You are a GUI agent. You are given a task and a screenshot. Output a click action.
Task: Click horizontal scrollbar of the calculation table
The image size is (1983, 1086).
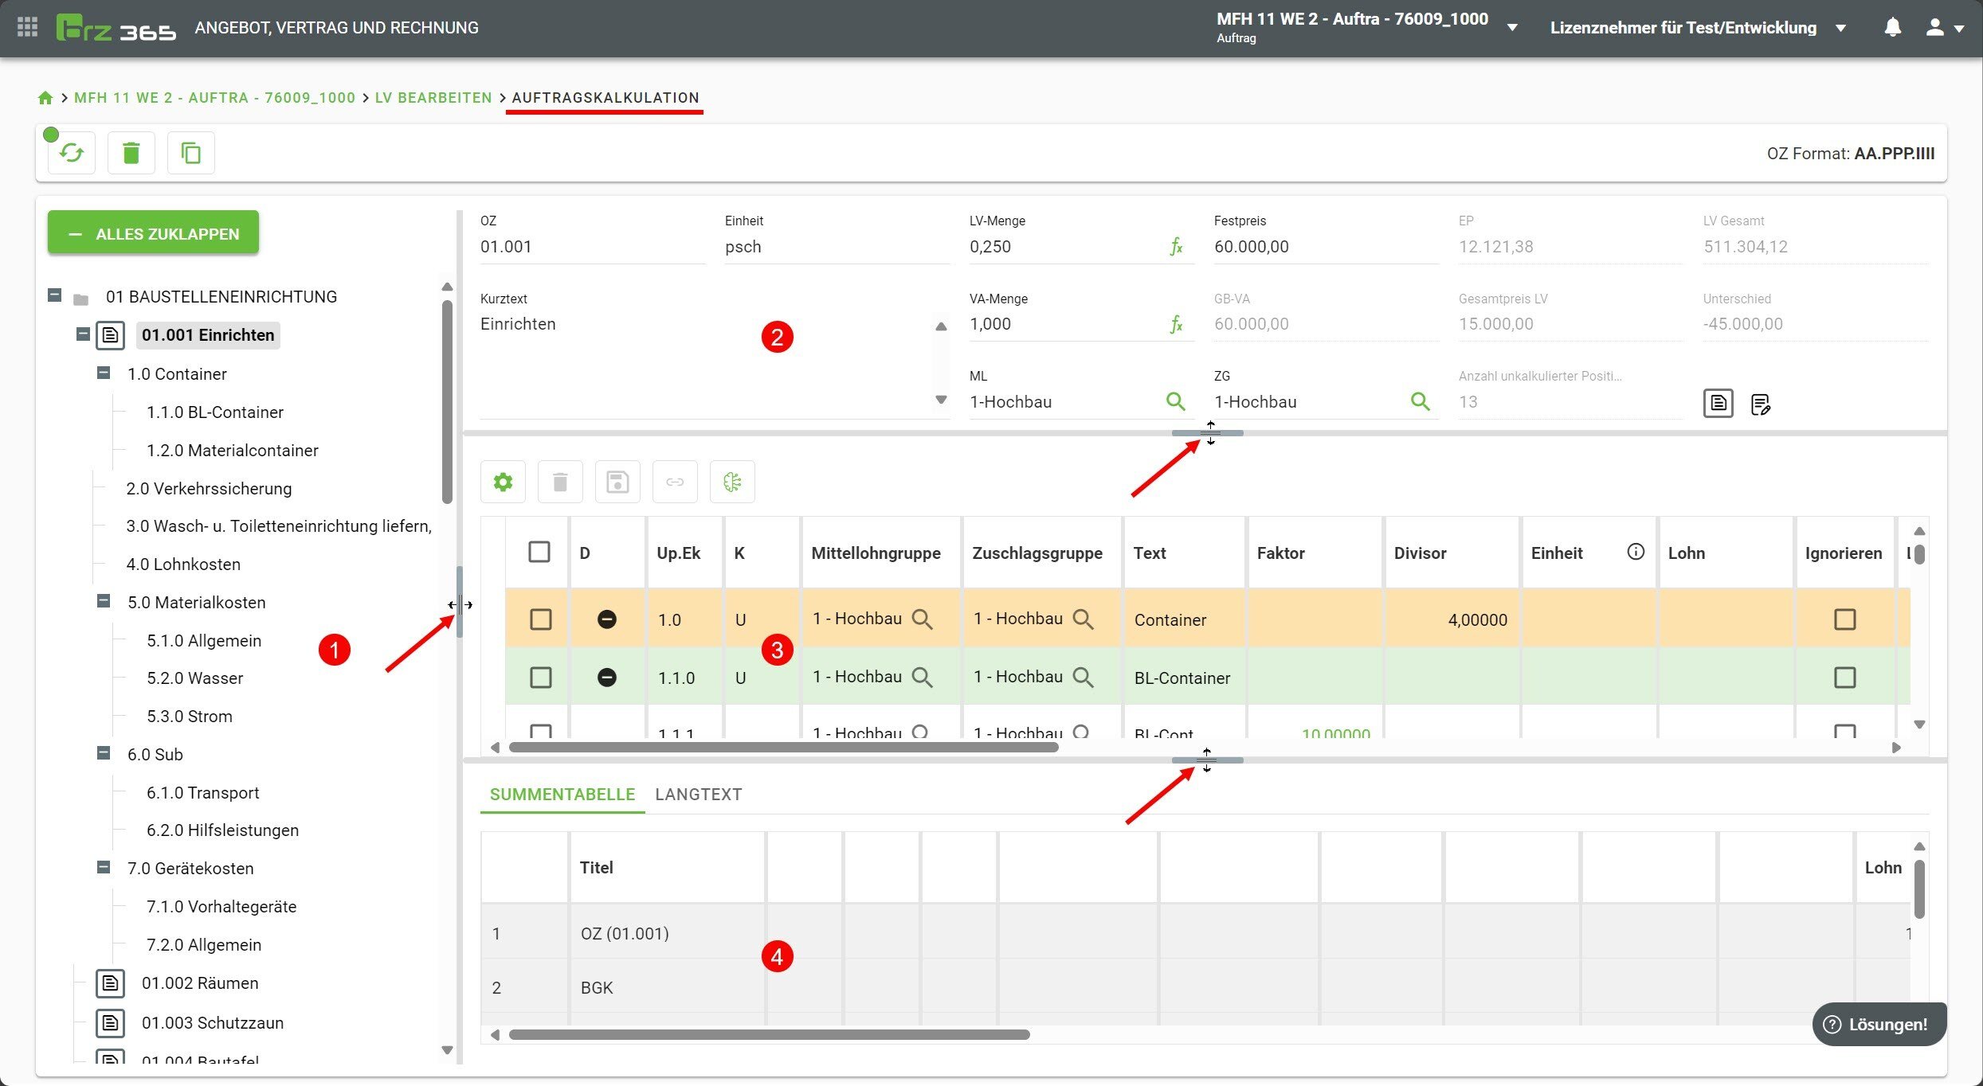click(783, 748)
